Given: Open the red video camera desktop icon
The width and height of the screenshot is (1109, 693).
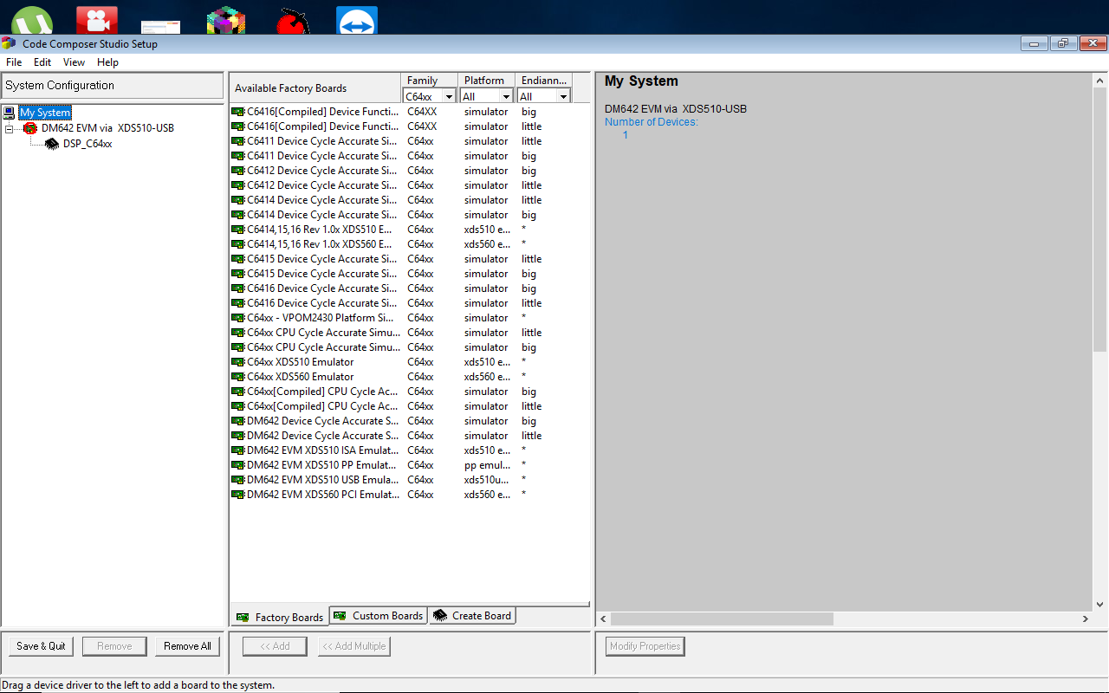Looking at the screenshot, I should (x=97, y=19).
